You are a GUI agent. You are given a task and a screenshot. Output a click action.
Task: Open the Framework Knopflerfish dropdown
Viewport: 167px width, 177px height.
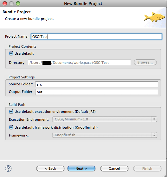click(105, 135)
